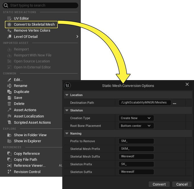Click the Asset Localization flag icon
Image resolution: width=194 pixels, height=189 pixels.
(x=9, y=116)
